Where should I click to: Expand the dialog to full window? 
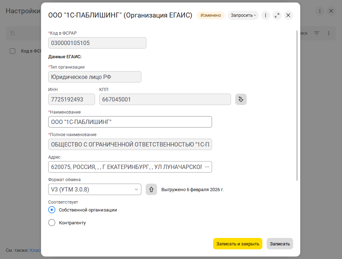(277, 15)
